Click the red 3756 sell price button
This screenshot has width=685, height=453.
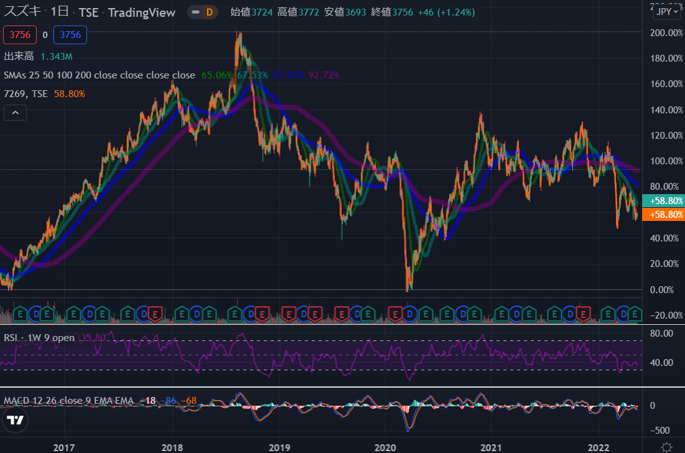click(20, 35)
